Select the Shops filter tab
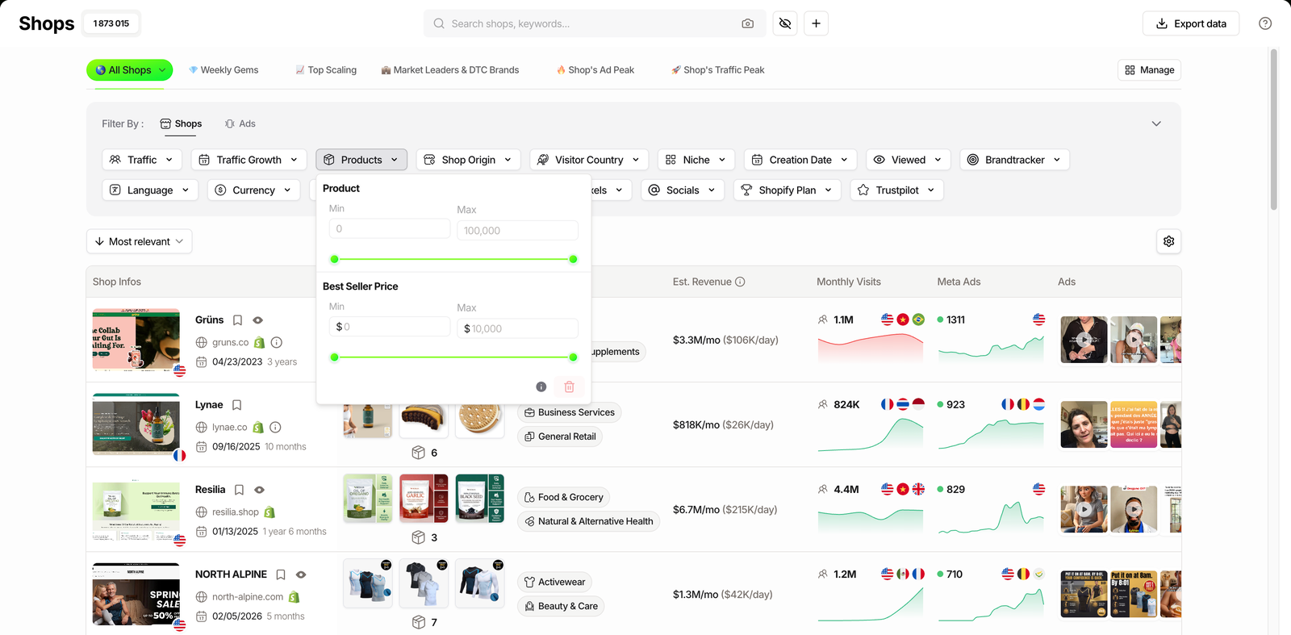 (x=181, y=123)
